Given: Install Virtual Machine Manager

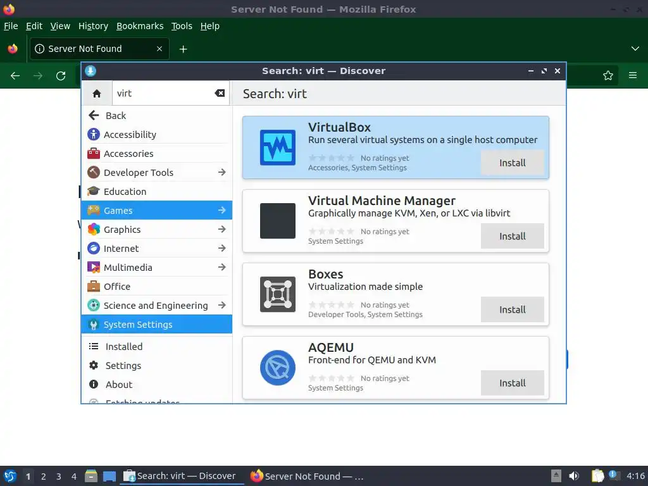Looking at the screenshot, I should 513,237.
